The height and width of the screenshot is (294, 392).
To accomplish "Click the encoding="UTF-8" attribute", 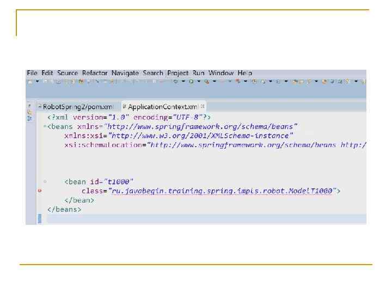I will 169,117.
